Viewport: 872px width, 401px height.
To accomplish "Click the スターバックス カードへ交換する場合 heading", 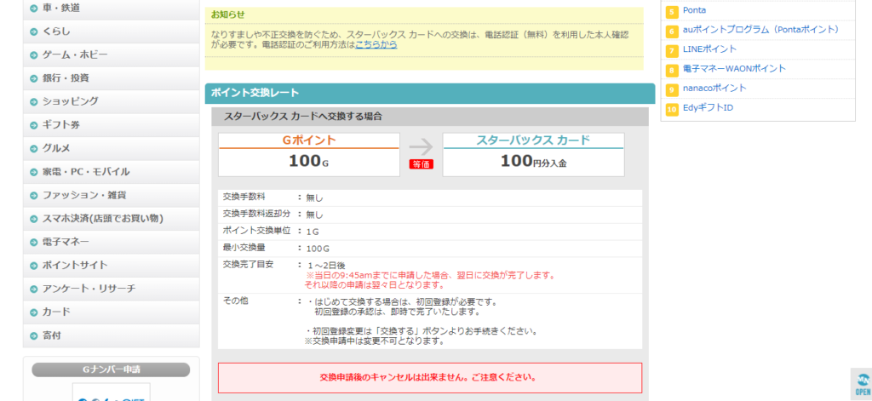I will pyautogui.click(x=430, y=117).
